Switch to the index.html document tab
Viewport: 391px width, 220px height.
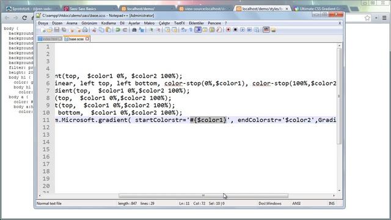click(x=50, y=39)
